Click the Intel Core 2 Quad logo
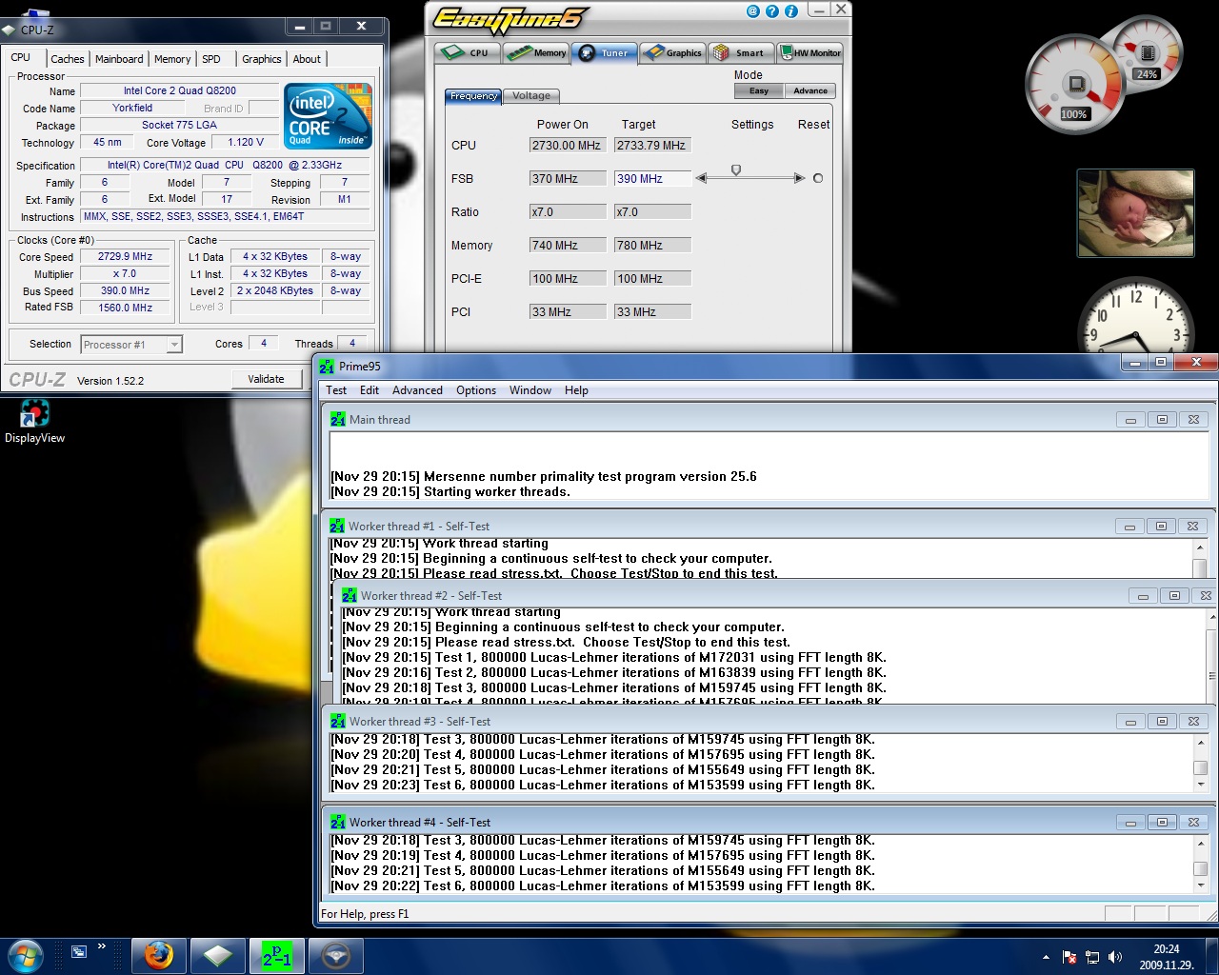The width and height of the screenshot is (1219, 975). point(329,115)
